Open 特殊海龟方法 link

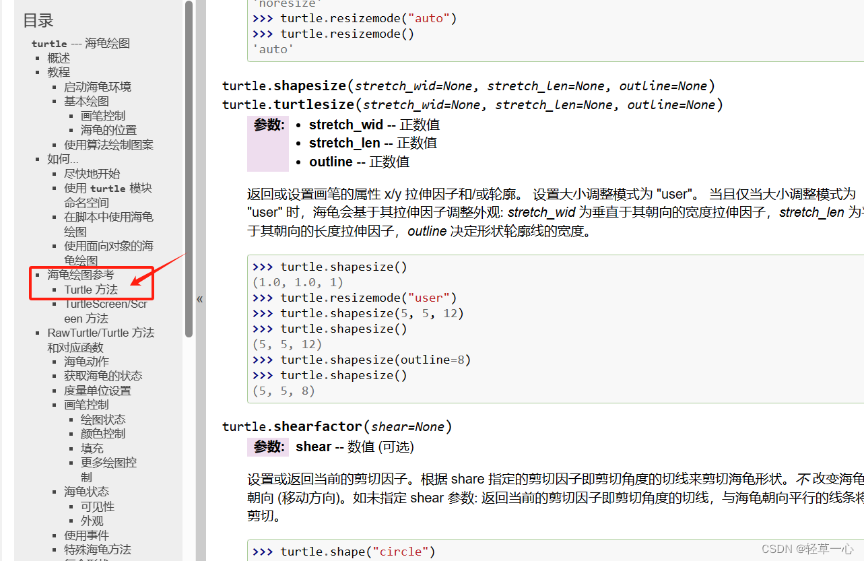[x=98, y=550]
